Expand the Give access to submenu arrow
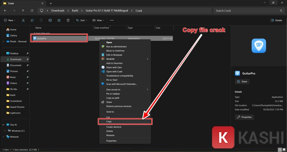Screen dimensions: 287x152 click(x=147, y=89)
